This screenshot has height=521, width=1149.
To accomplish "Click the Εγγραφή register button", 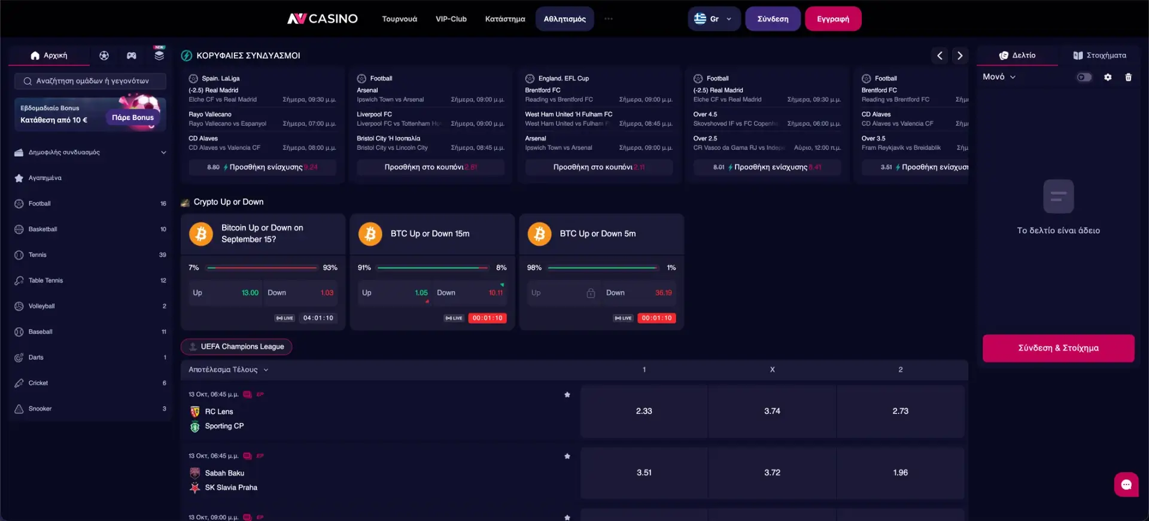I will pos(833,19).
